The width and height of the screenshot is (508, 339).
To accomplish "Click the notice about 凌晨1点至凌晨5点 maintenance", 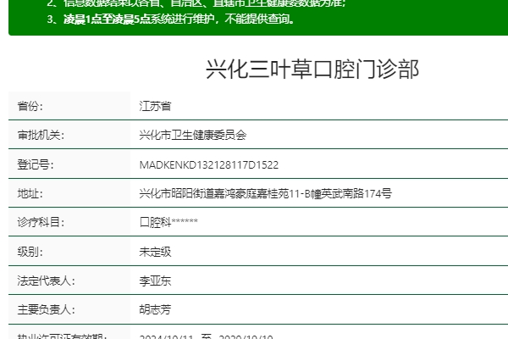I will pos(171,19).
